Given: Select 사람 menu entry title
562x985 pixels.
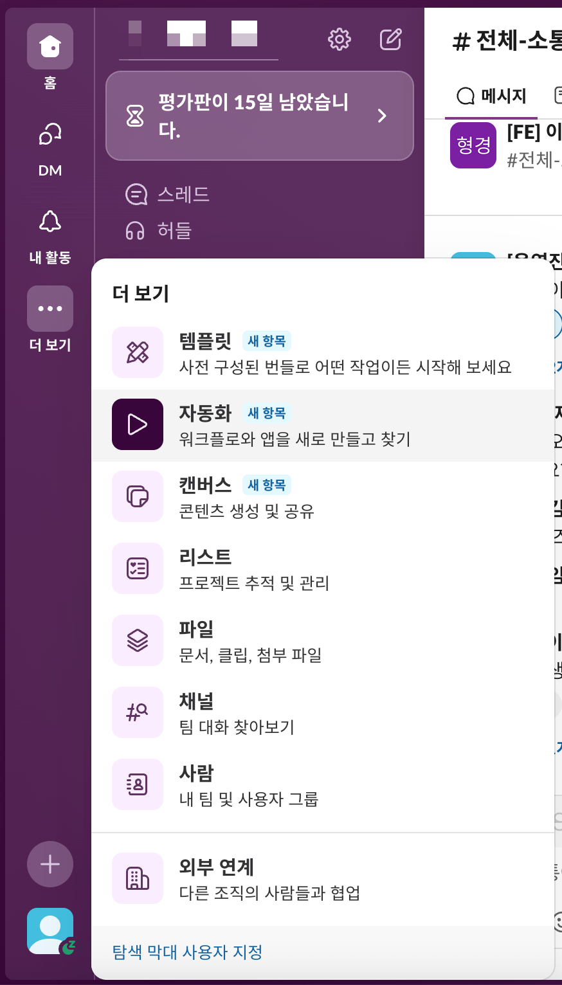Looking at the screenshot, I should tap(196, 773).
